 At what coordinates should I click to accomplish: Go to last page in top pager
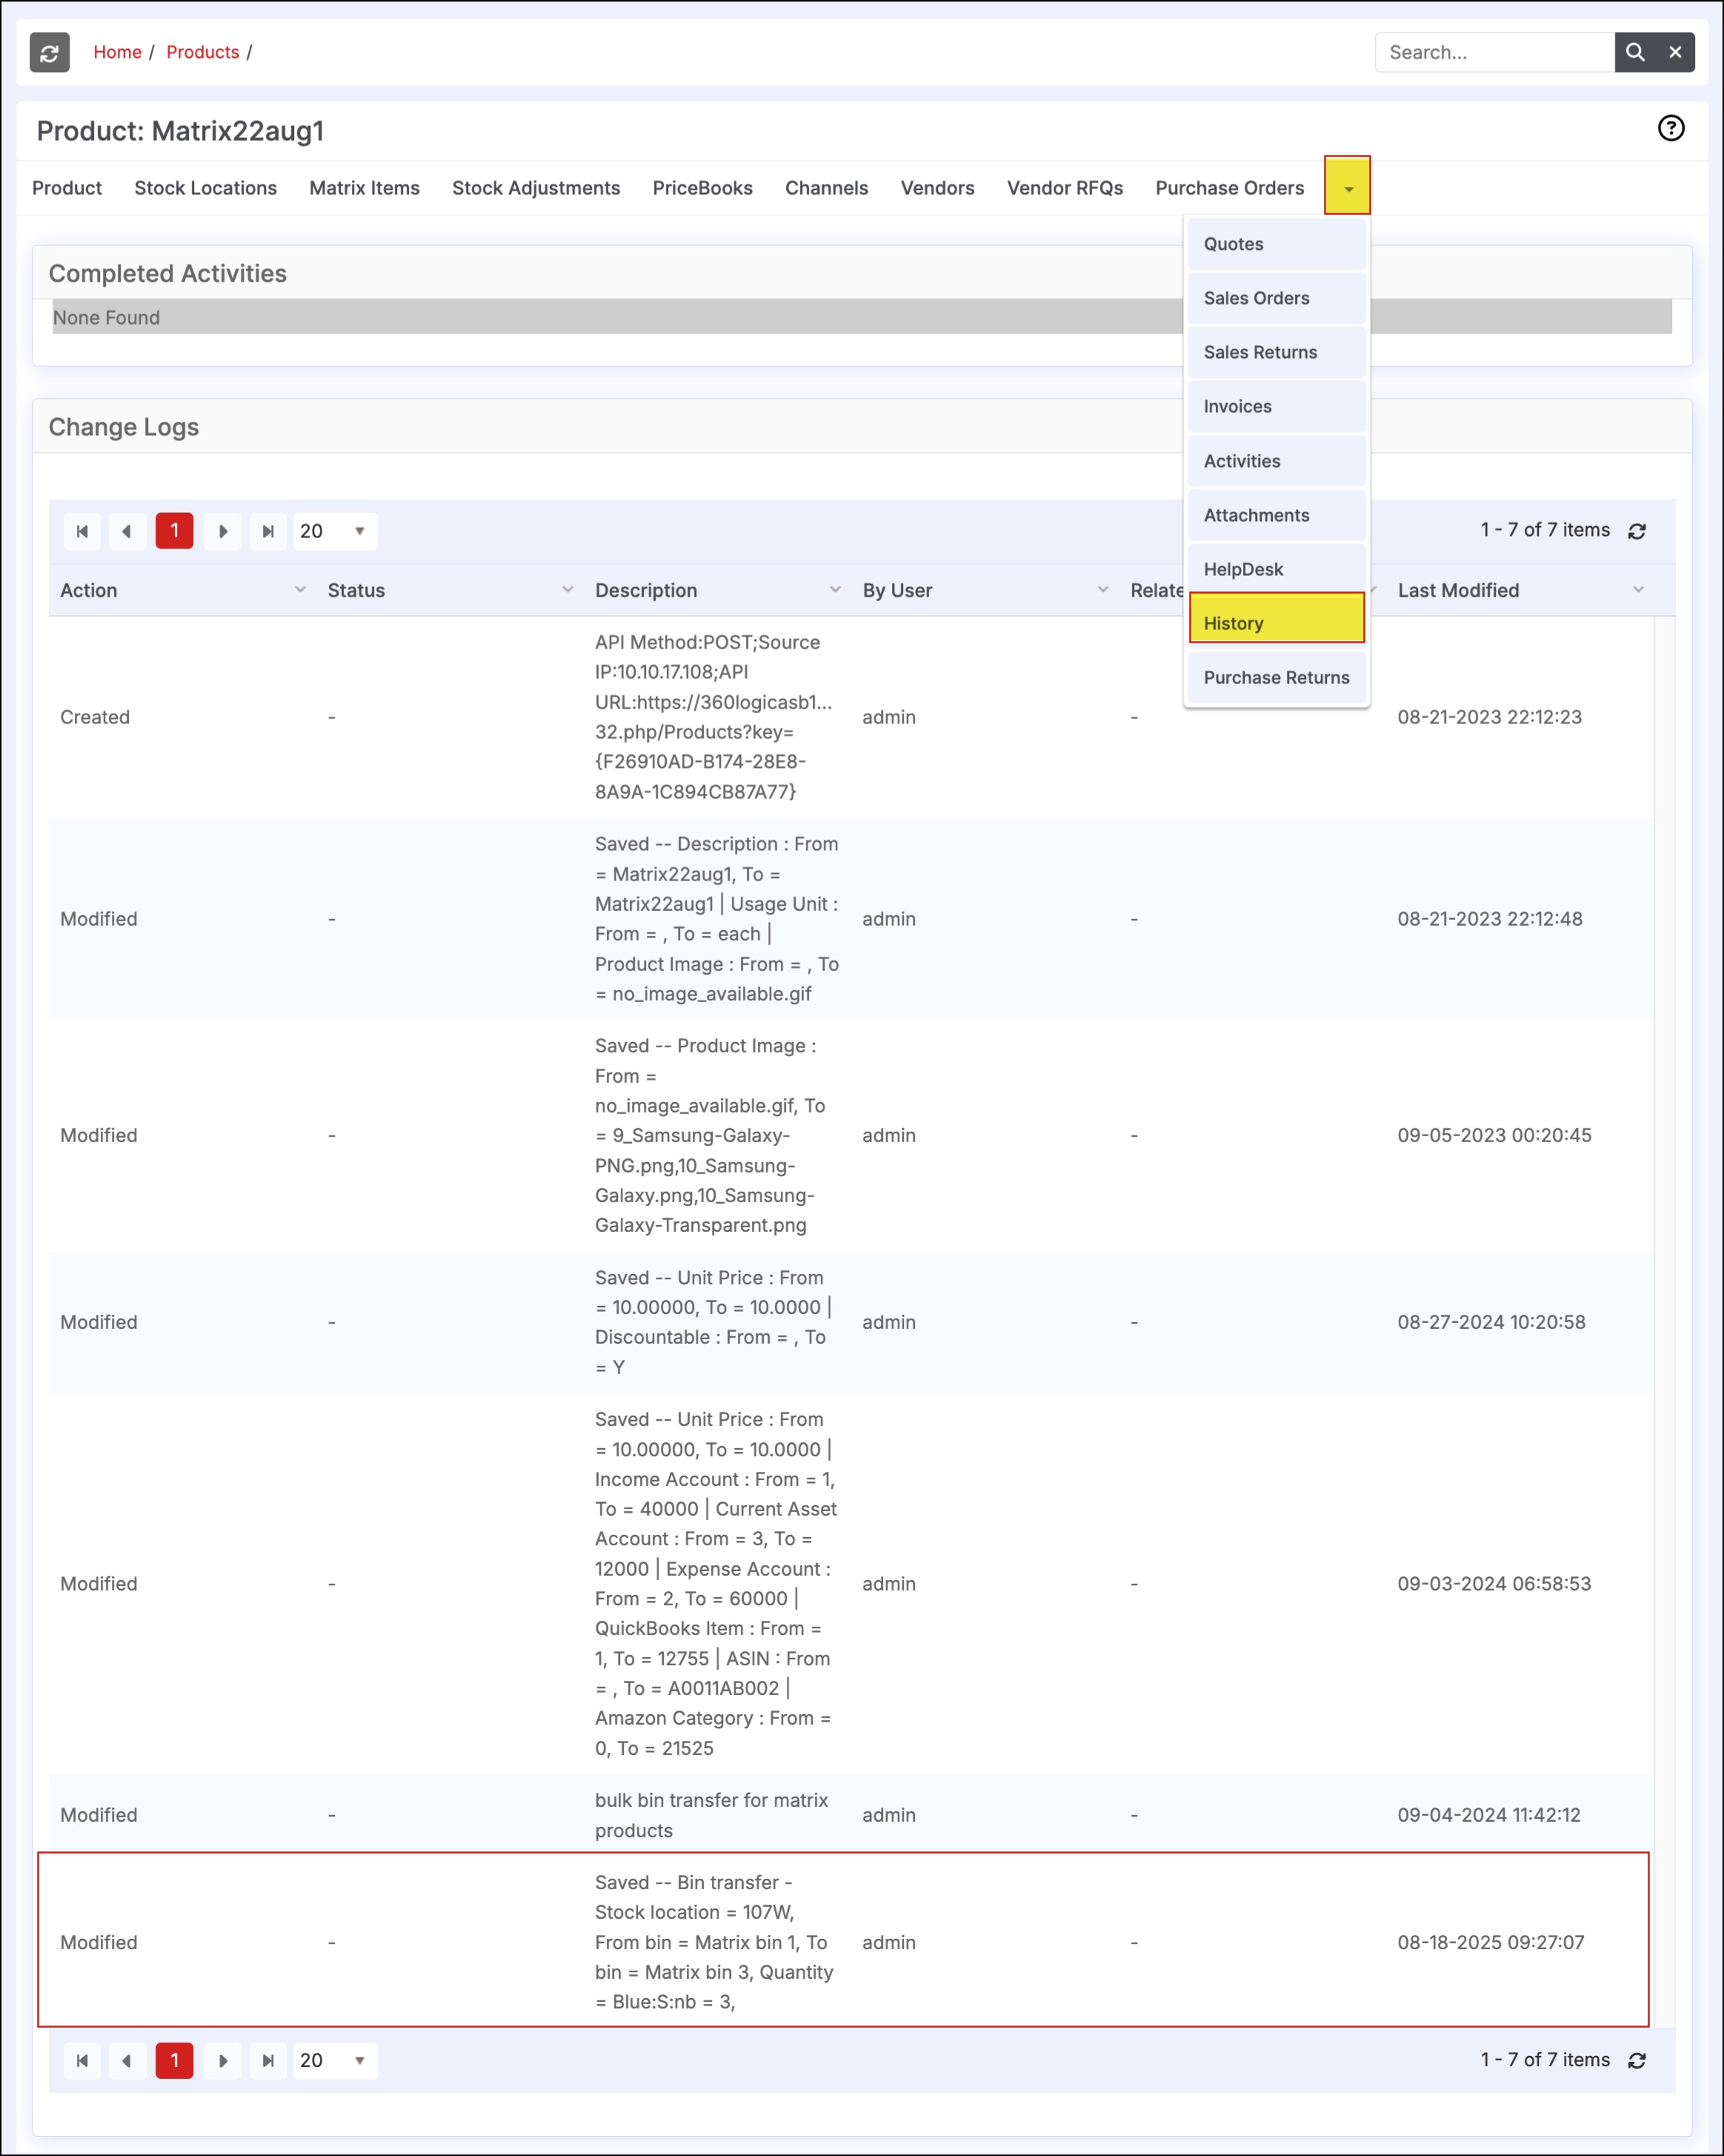click(x=268, y=531)
